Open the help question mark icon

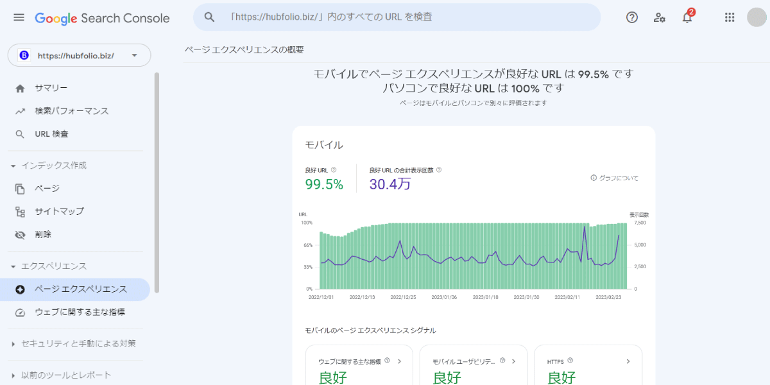tap(632, 17)
